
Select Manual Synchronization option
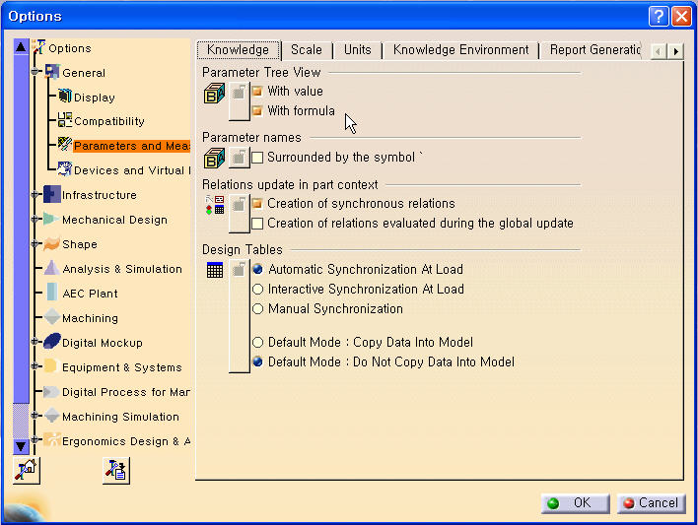click(258, 309)
